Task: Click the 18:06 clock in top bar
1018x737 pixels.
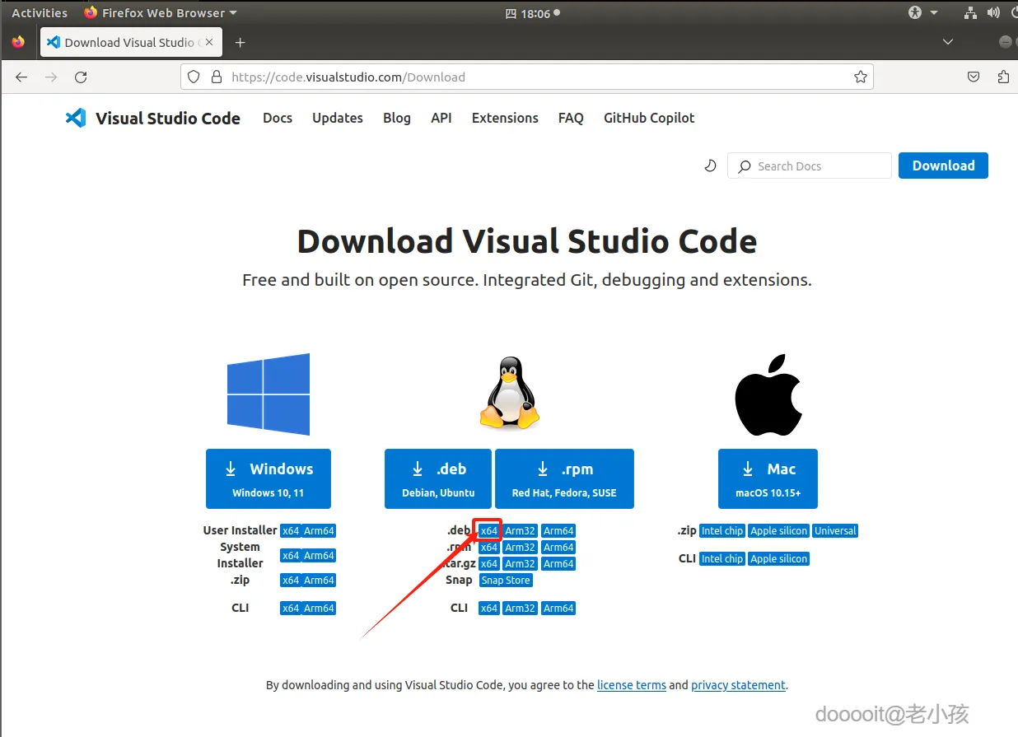Action: (532, 13)
